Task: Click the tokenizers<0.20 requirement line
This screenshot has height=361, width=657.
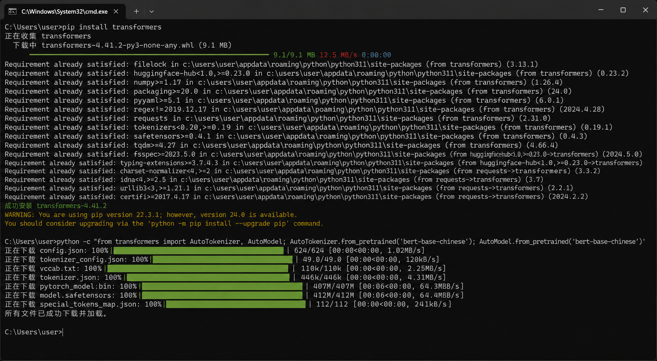Action: pos(309,127)
